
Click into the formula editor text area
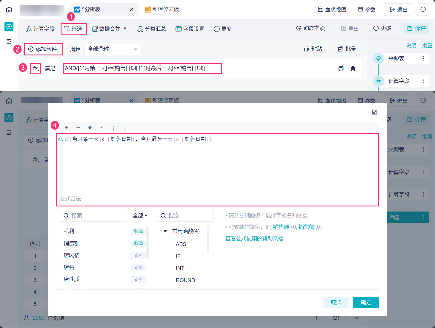218,170
